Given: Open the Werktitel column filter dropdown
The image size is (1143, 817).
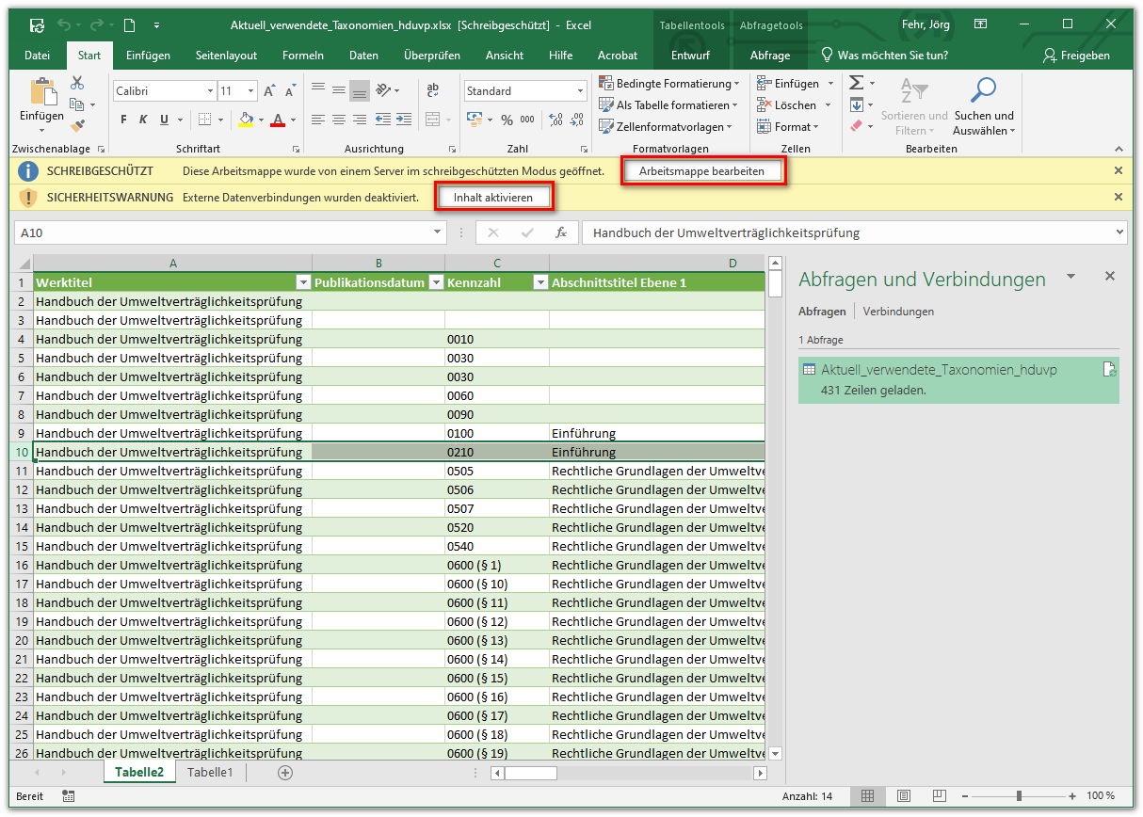Looking at the screenshot, I should coord(302,282).
